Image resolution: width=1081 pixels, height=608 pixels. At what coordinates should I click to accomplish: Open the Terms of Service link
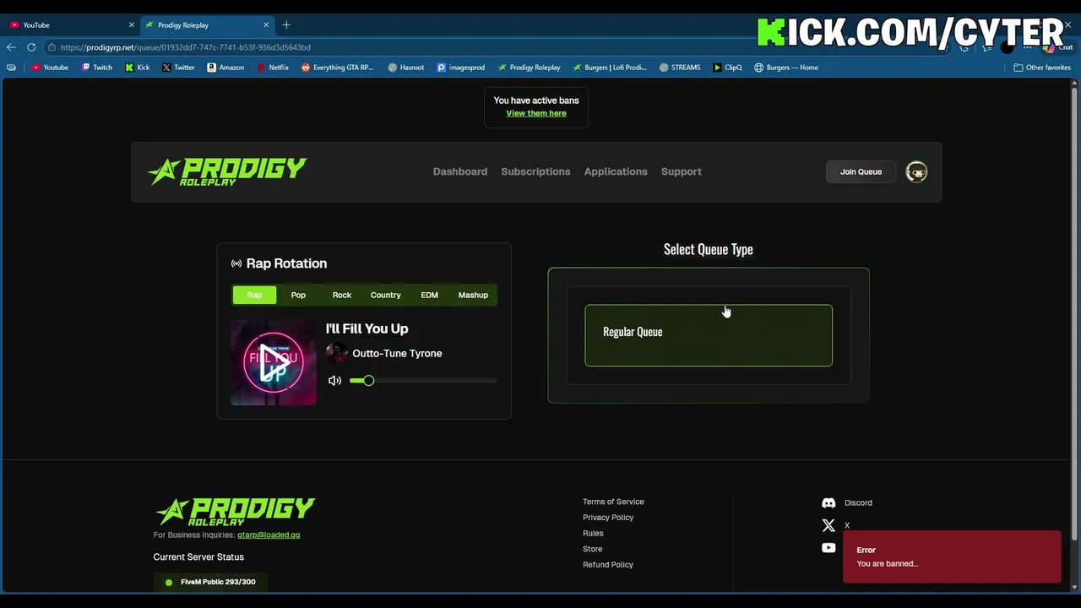(x=613, y=502)
